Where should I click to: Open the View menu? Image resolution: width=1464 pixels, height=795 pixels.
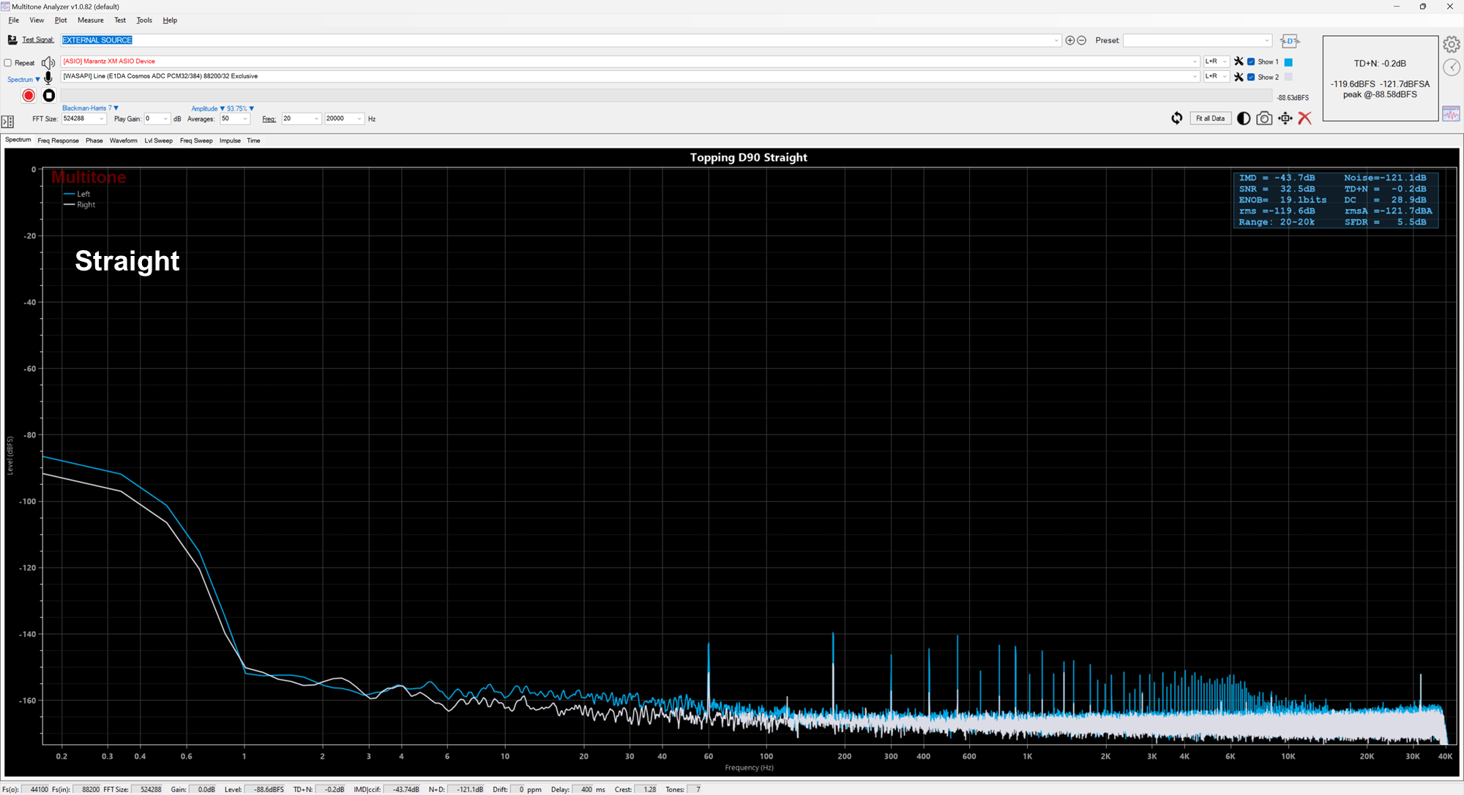coord(37,20)
